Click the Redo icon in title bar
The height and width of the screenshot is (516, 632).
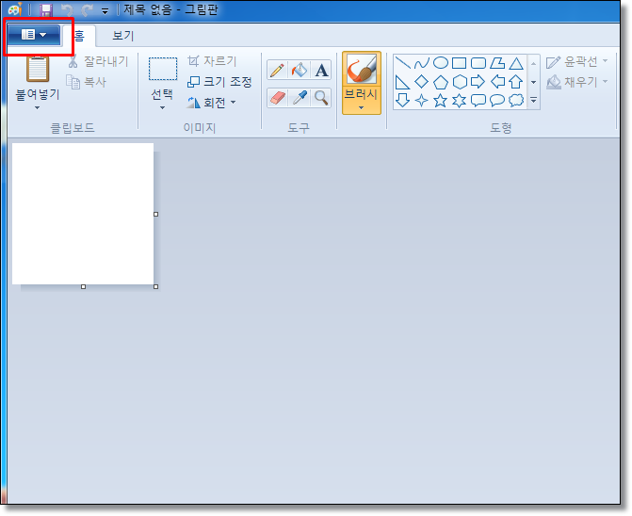(87, 10)
